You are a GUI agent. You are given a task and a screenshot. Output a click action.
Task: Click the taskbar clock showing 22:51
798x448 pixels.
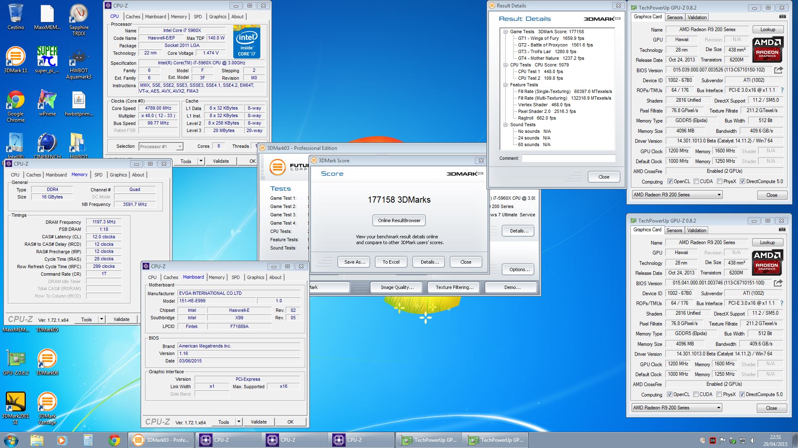click(x=775, y=440)
